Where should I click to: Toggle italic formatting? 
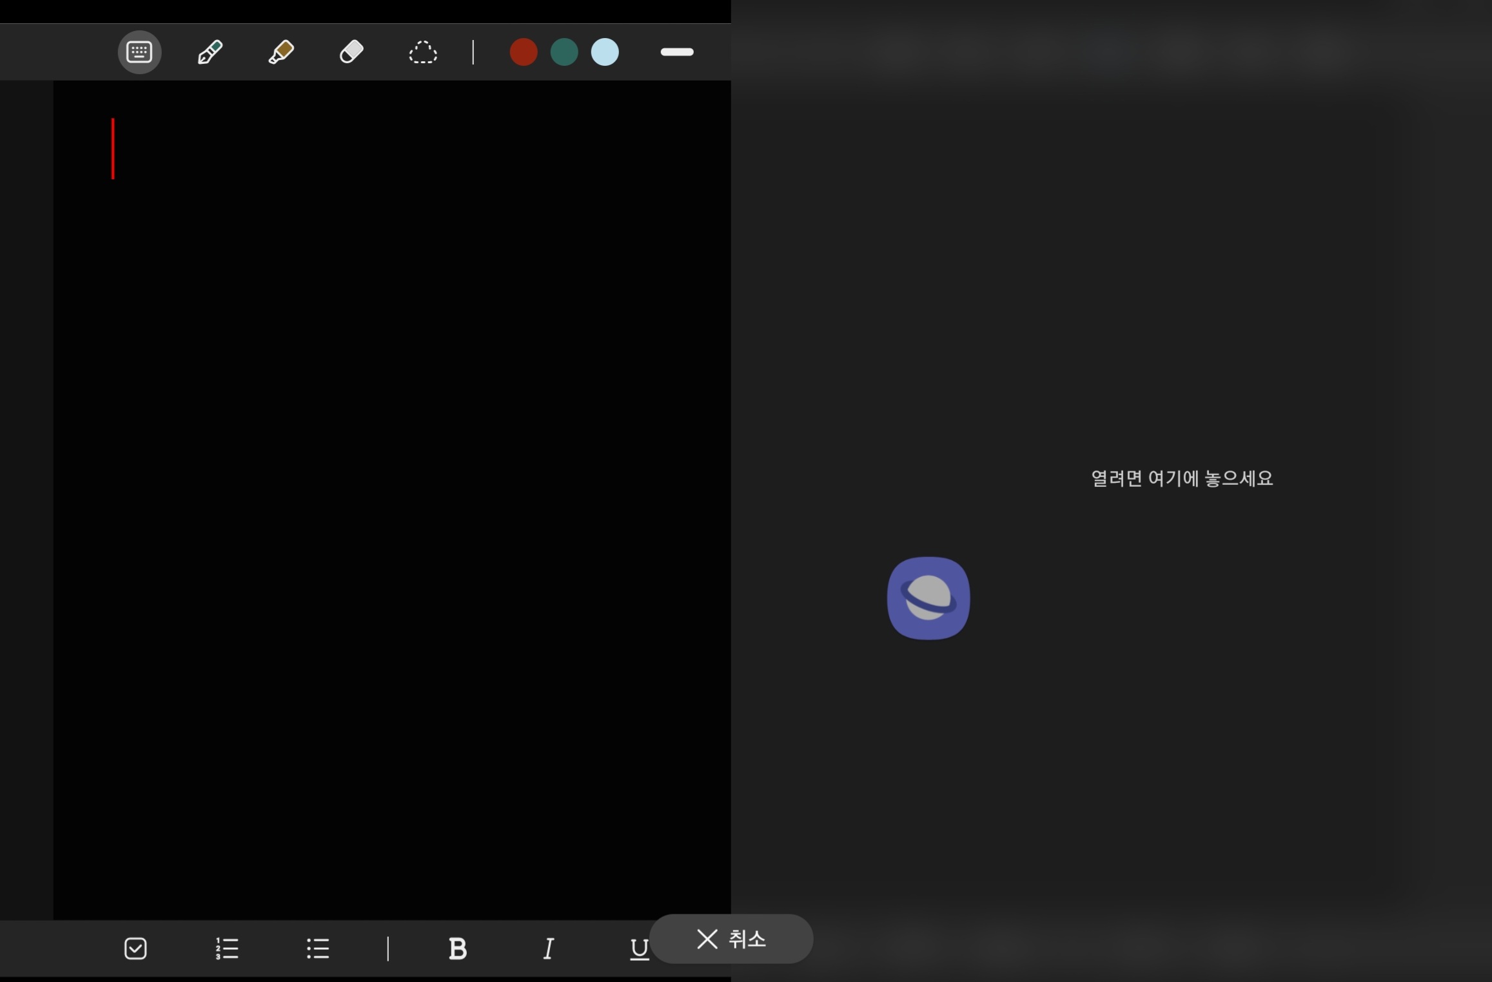(x=548, y=948)
